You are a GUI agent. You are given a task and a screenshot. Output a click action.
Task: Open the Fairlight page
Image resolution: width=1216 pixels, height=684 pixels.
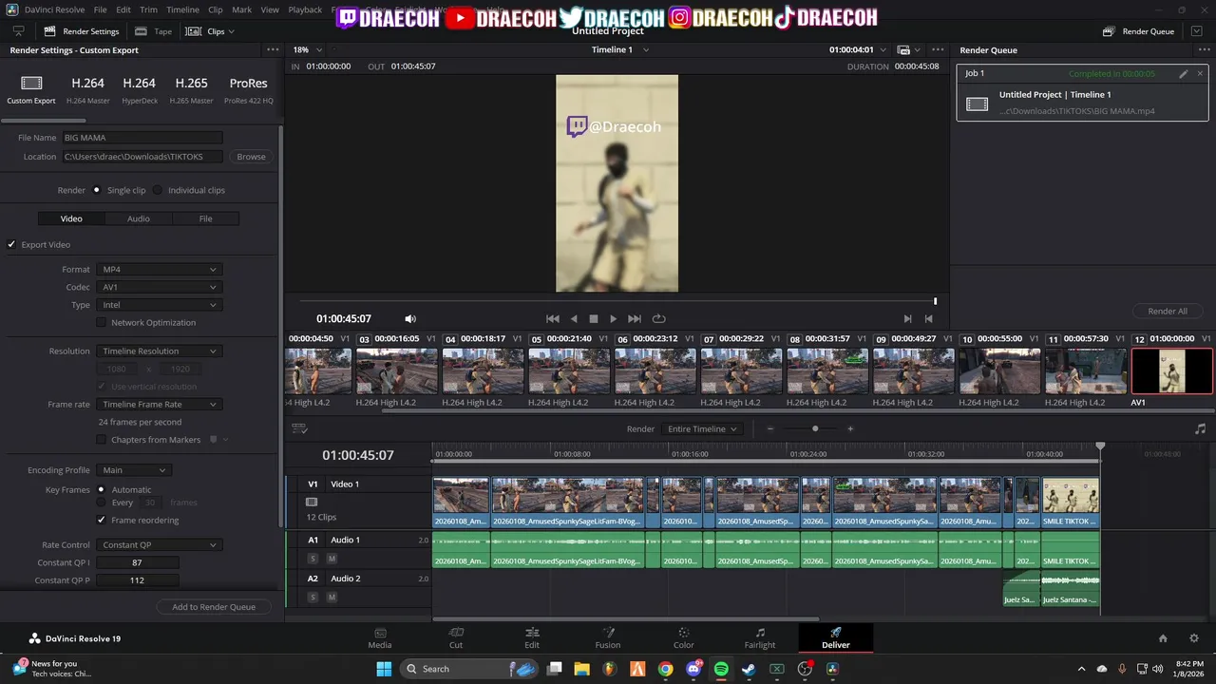760,637
